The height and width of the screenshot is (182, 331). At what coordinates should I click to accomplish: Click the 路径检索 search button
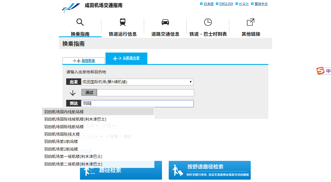(121, 170)
